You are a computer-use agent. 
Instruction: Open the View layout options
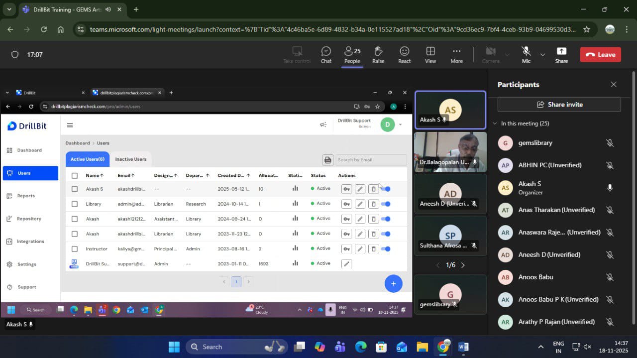430,54
